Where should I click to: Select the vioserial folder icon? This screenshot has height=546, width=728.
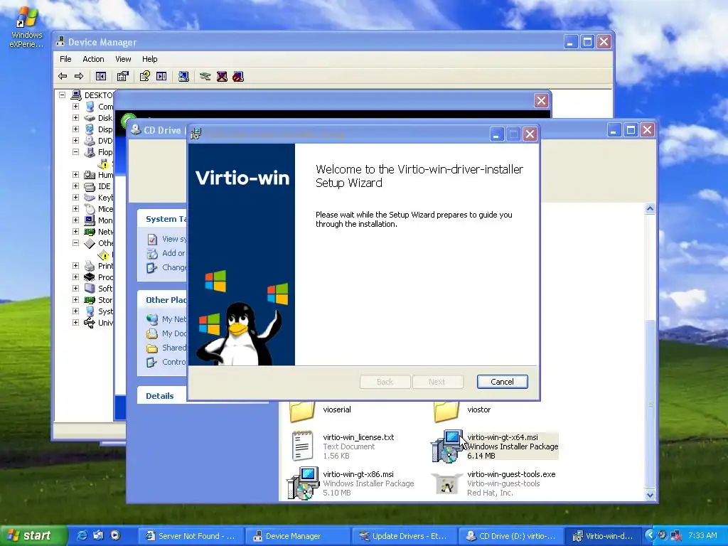pyautogui.click(x=302, y=410)
